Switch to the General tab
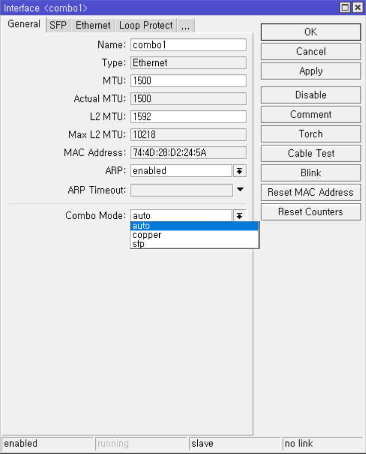This screenshot has width=366, height=454. click(x=24, y=24)
